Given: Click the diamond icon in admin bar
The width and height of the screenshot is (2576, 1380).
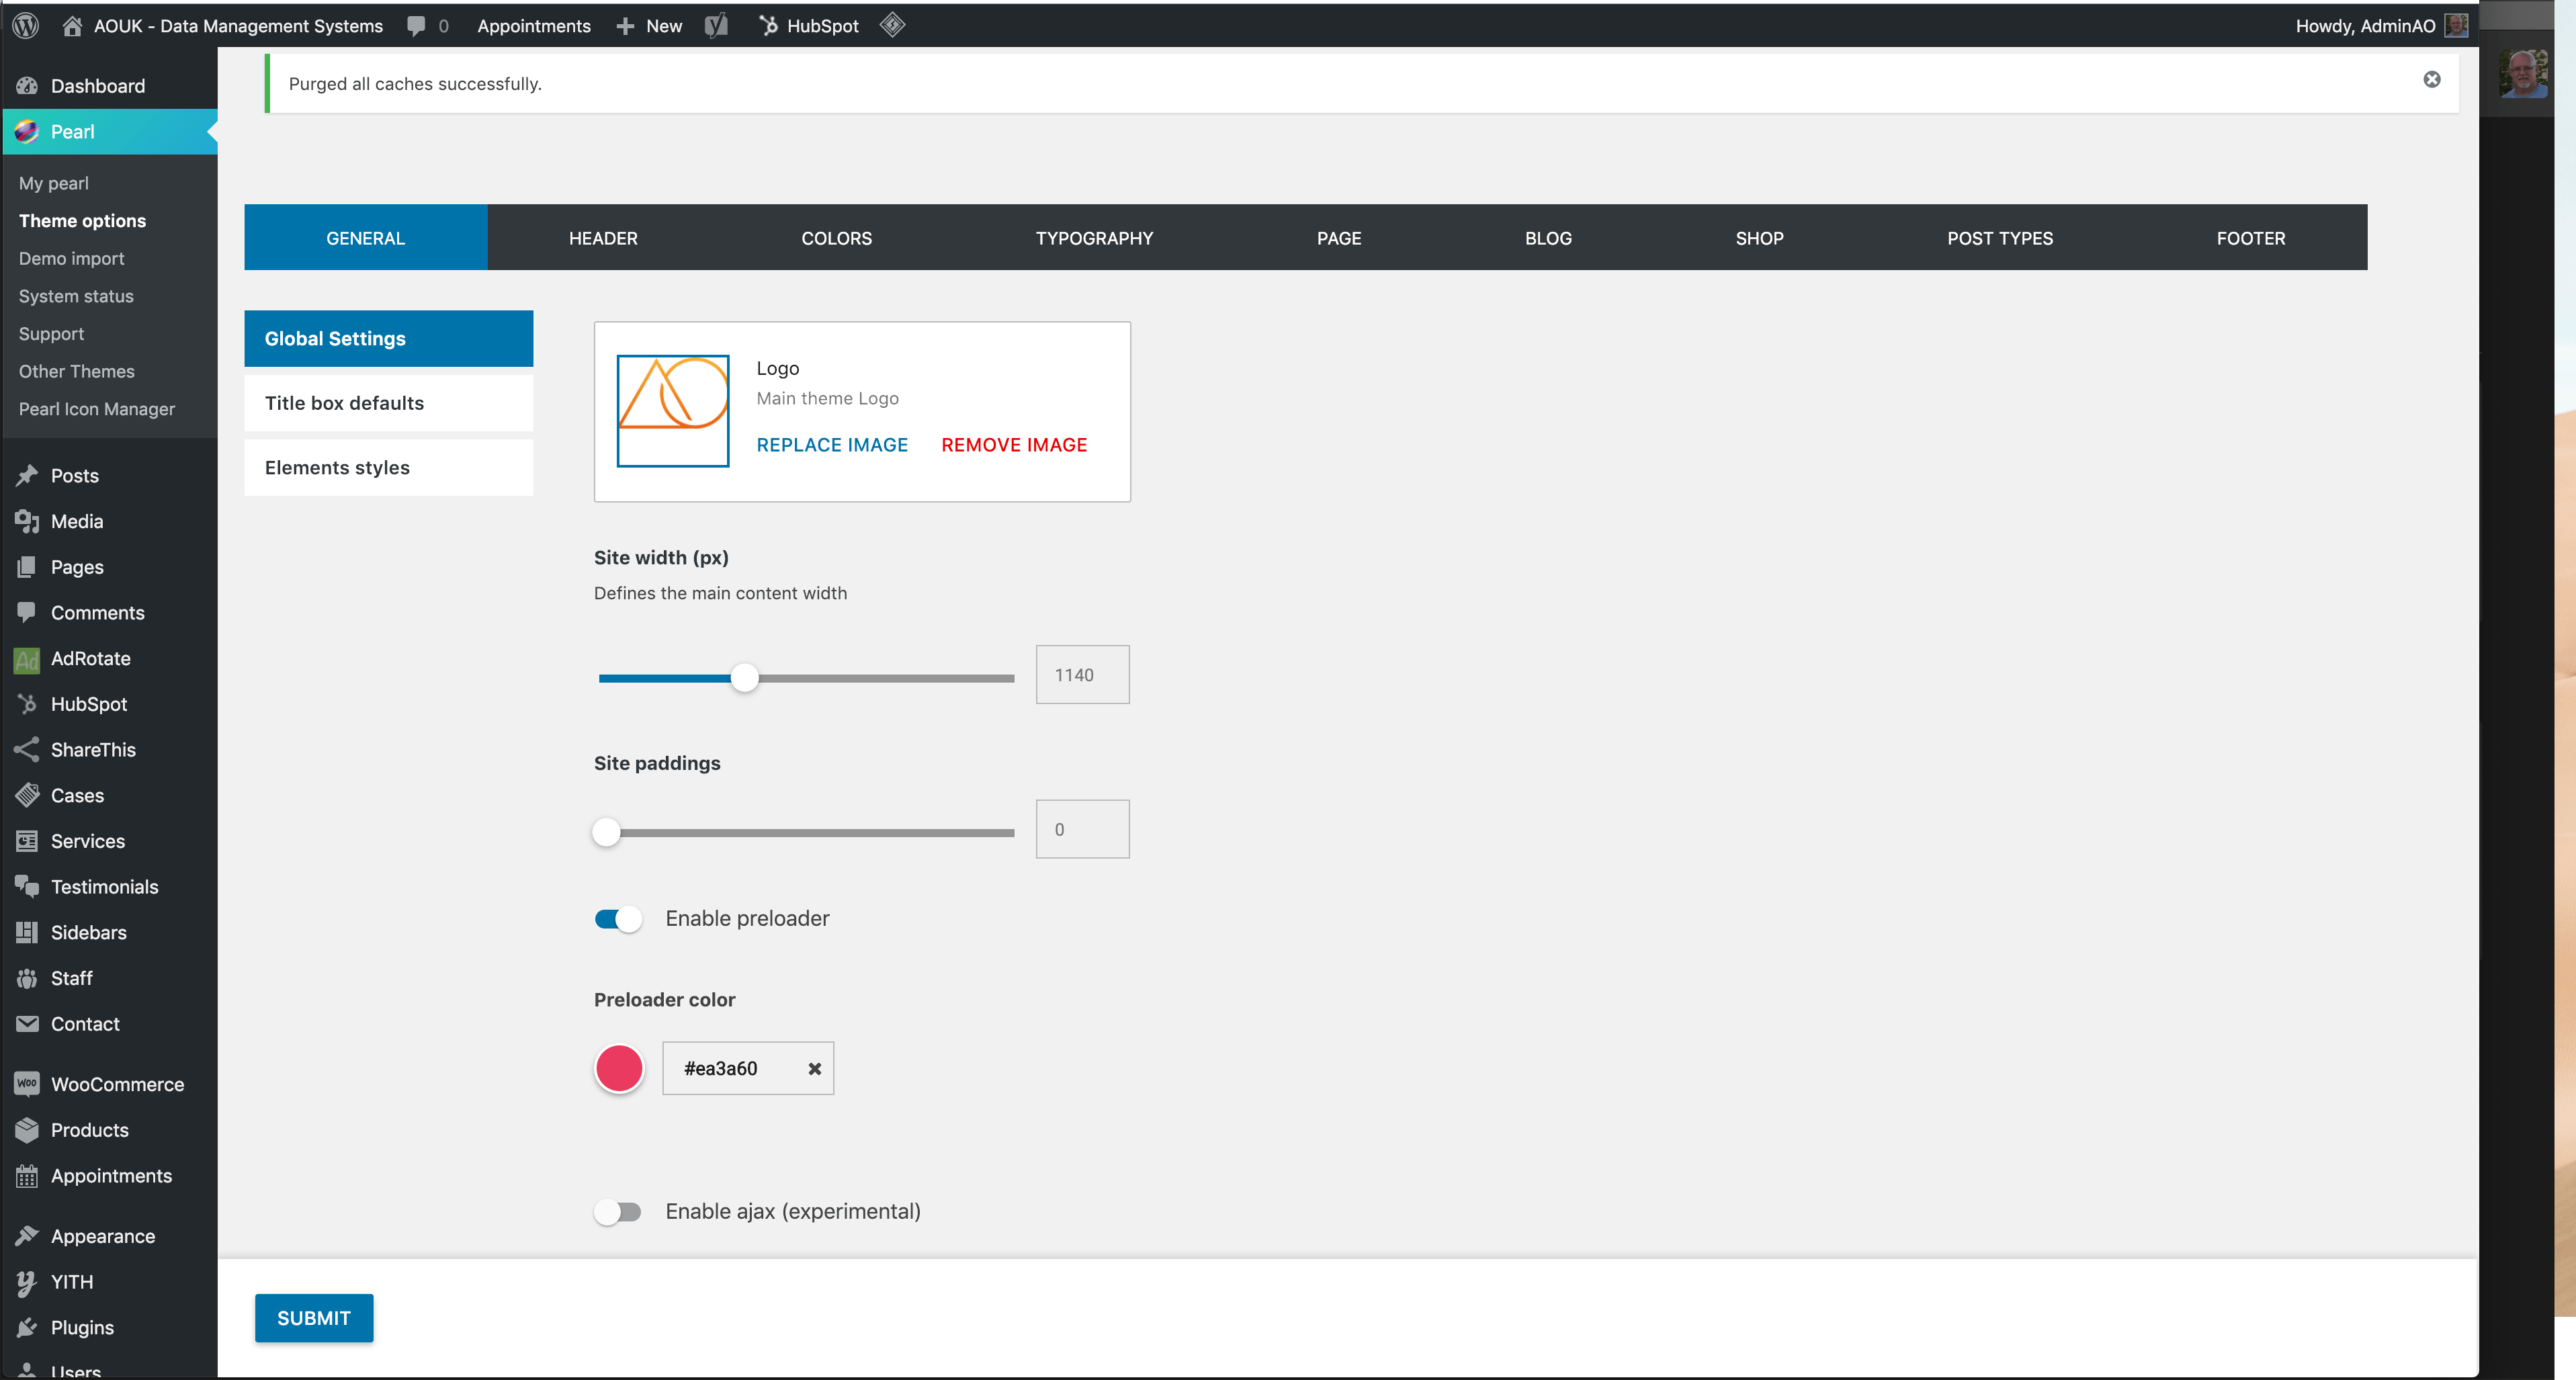Looking at the screenshot, I should (x=892, y=25).
